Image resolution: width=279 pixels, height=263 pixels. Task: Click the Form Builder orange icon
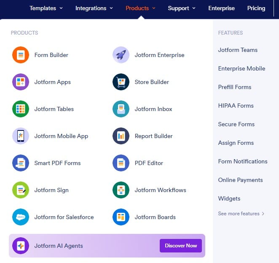point(21,55)
